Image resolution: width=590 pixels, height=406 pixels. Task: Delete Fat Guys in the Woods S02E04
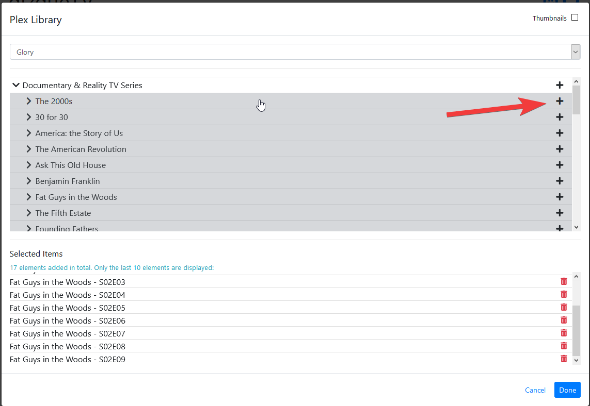click(564, 295)
